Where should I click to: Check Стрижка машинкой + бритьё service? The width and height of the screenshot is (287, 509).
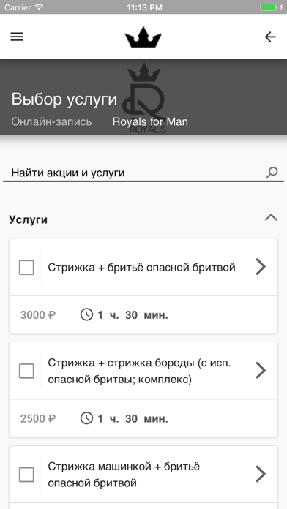pos(26,475)
